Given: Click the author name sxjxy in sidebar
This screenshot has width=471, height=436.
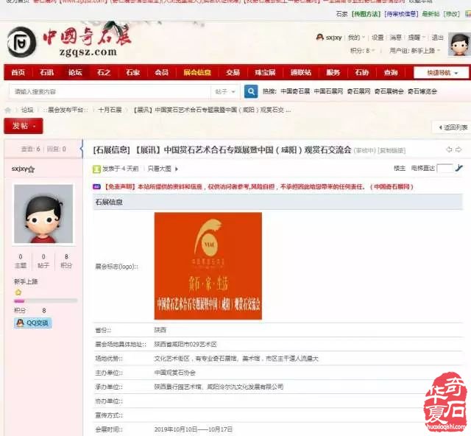Looking at the screenshot, I should (x=20, y=169).
